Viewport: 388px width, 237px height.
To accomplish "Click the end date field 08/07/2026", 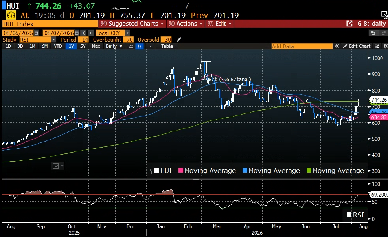I will [59, 33].
